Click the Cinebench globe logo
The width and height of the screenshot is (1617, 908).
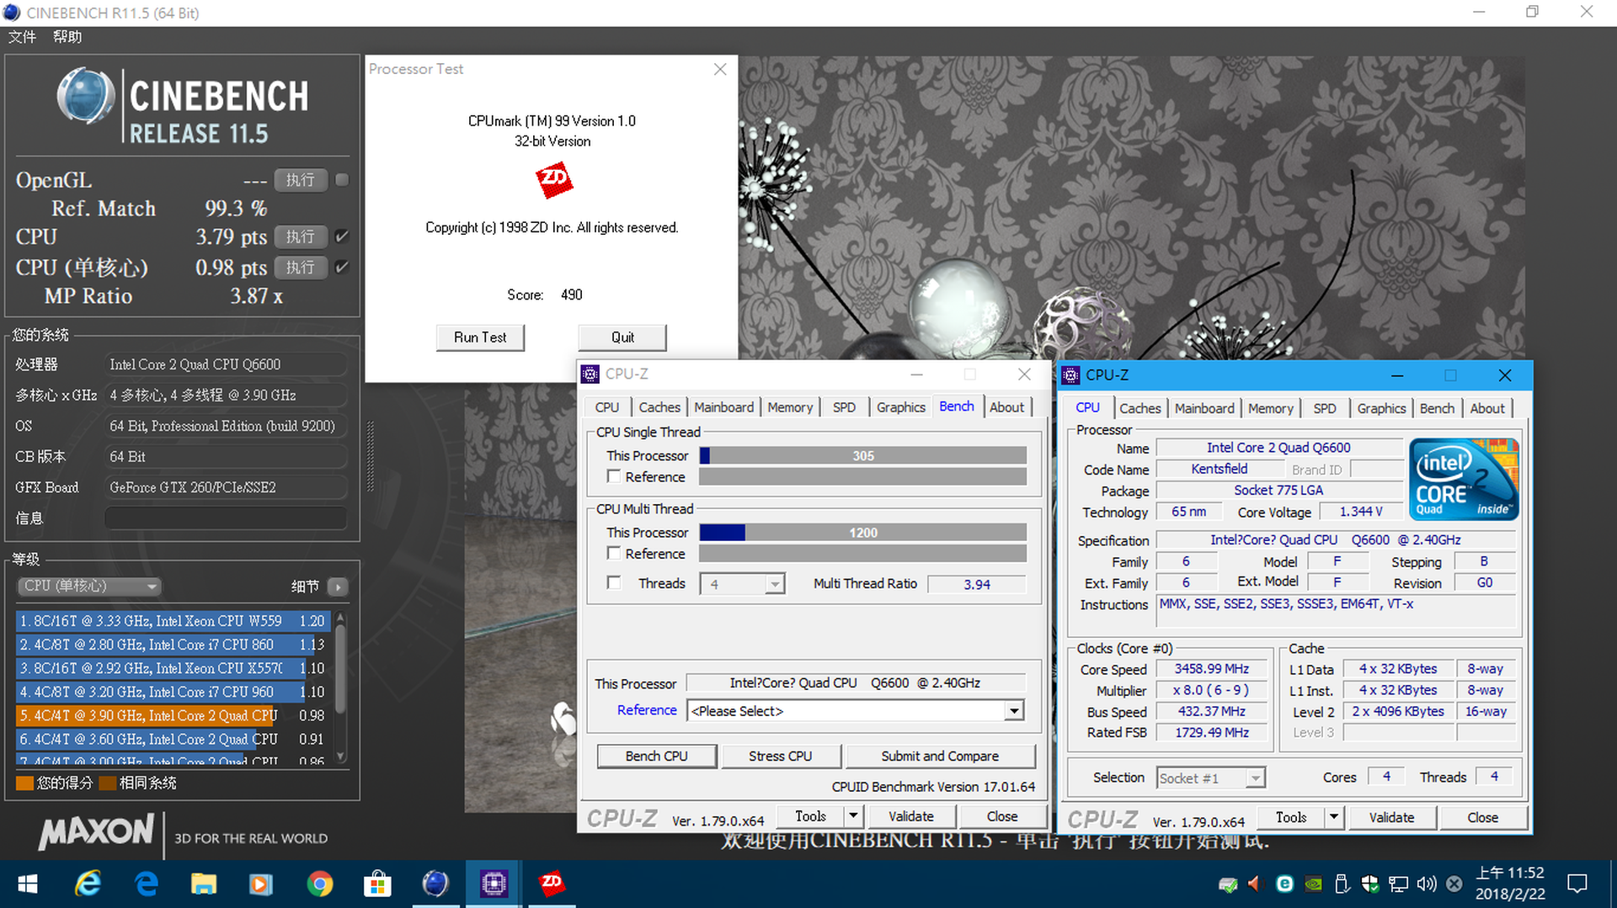point(86,96)
